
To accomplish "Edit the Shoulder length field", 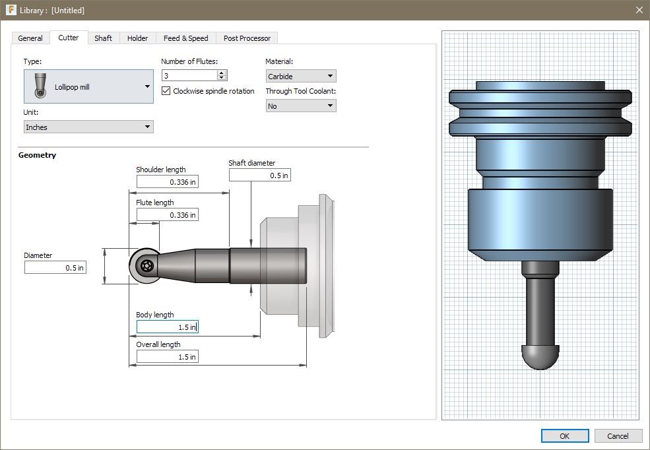I will click(168, 182).
